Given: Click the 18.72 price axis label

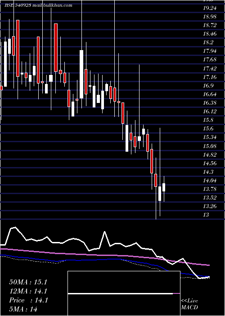Looking at the screenshot, I should [210, 25].
